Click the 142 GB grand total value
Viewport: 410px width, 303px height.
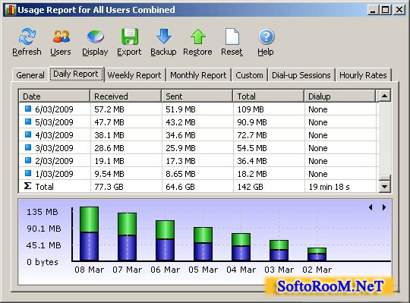click(x=251, y=186)
